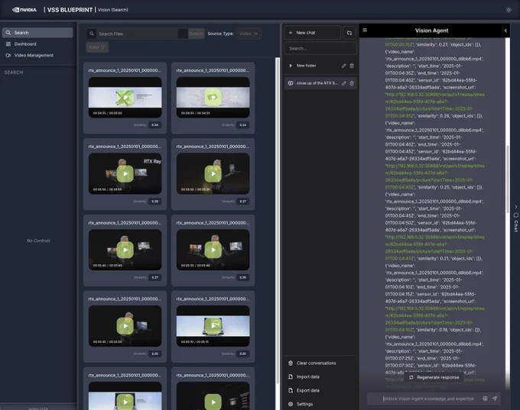
Task: Click the icon left of the send arrow
Action: coord(485,399)
